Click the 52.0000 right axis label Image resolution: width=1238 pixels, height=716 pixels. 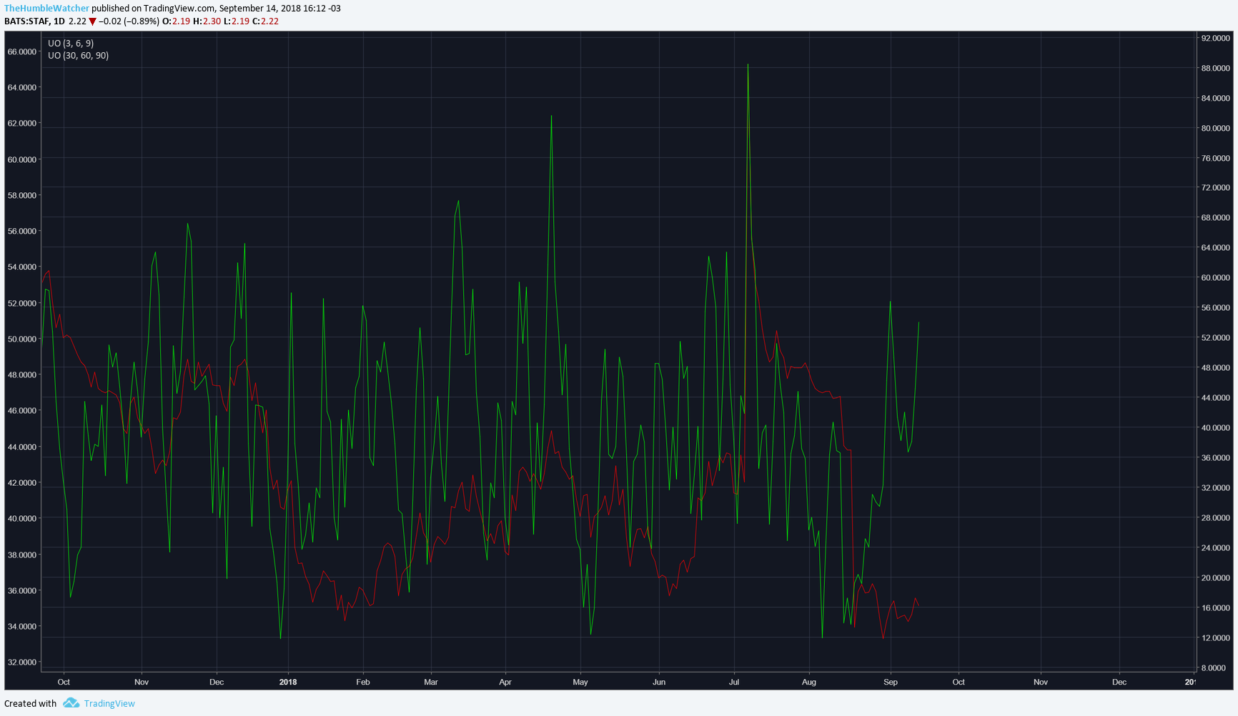[1216, 337]
